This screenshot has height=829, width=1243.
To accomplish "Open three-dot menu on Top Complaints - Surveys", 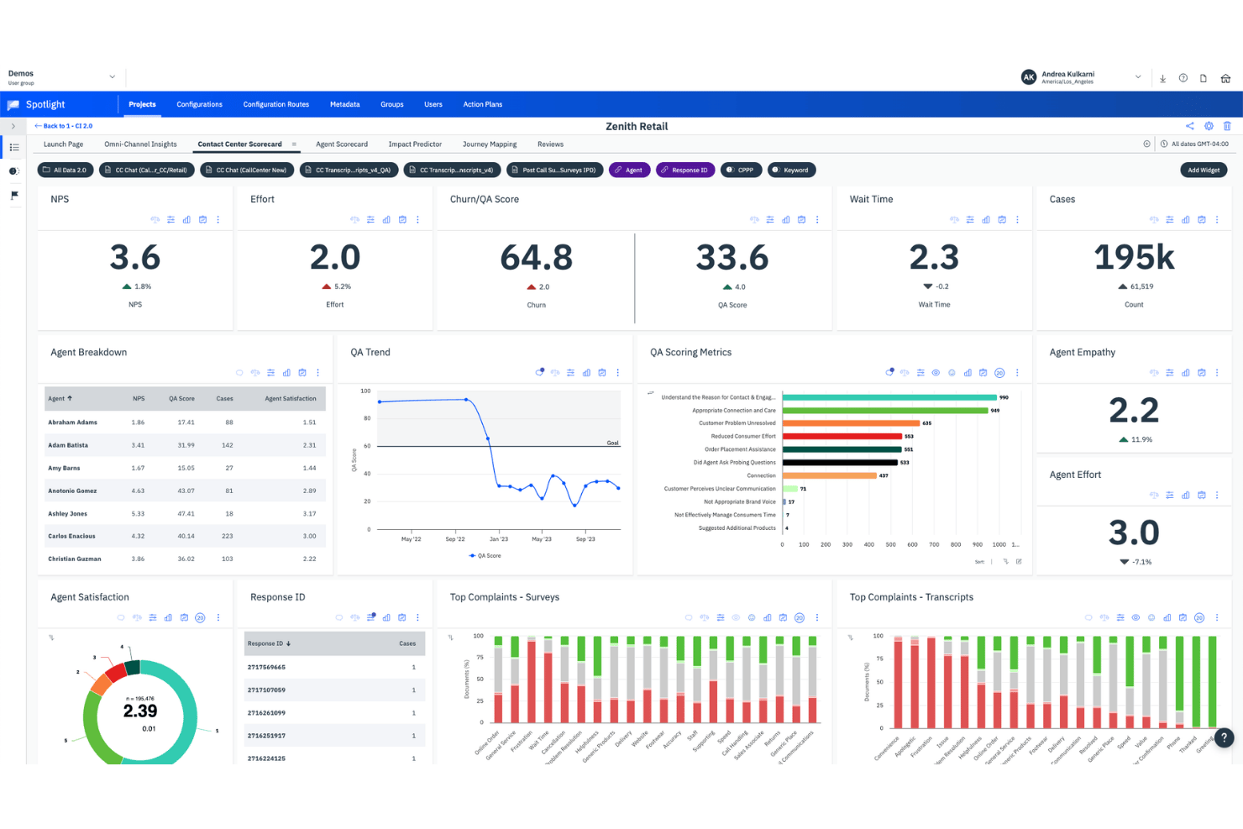I will [x=816, y=618].
